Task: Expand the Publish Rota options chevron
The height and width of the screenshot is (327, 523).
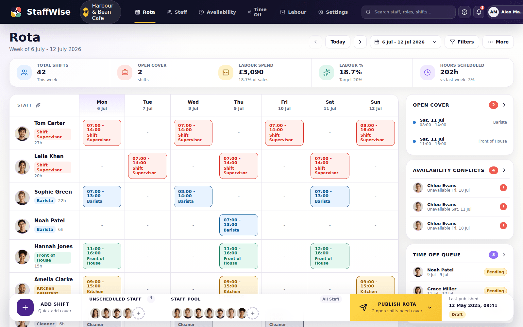Action: (430, 307)
